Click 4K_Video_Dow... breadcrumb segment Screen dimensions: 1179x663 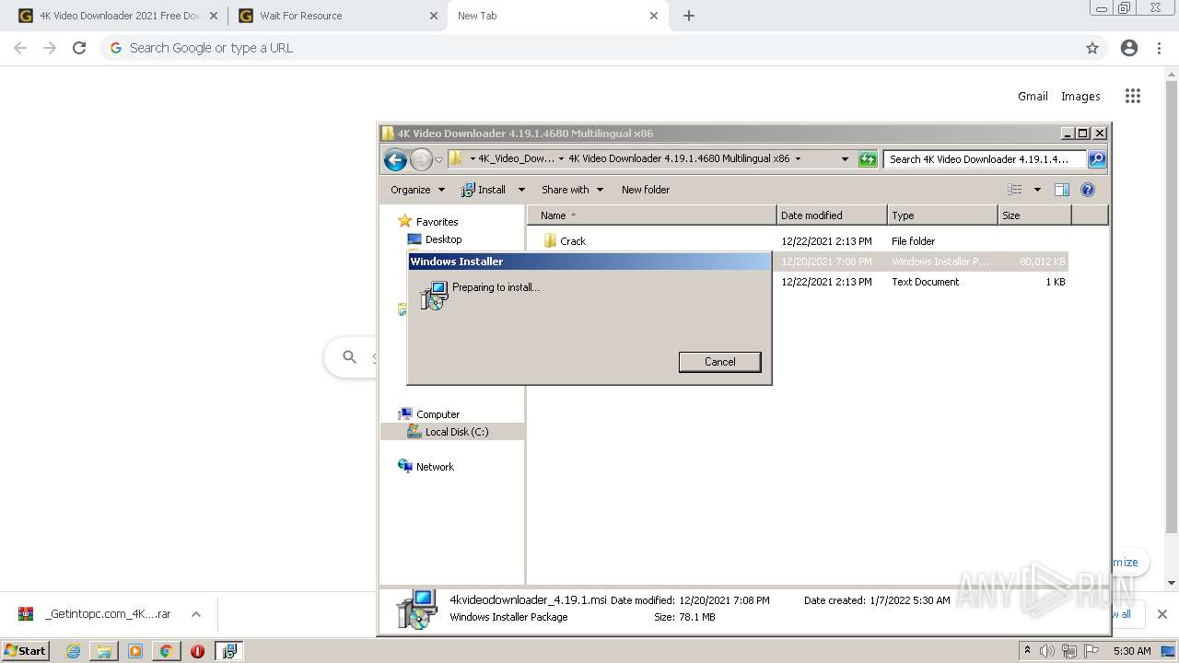click(x=516, y=158)
